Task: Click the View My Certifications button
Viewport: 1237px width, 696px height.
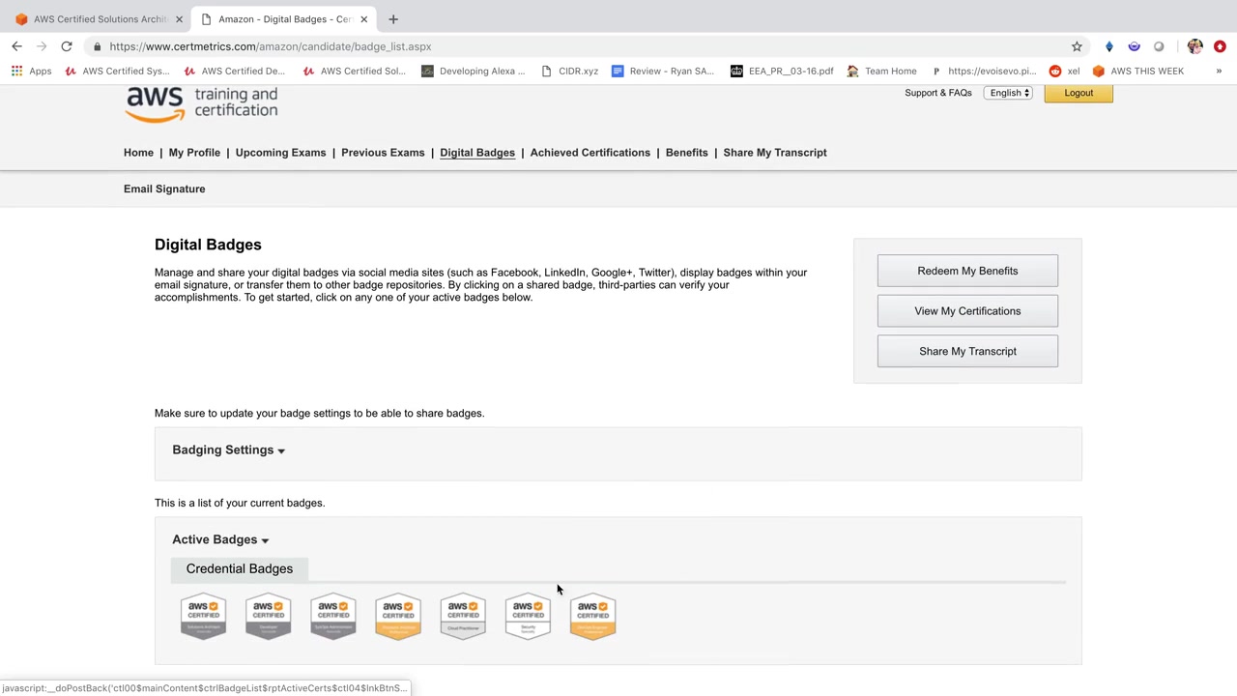Action: [x=967, y=311]
